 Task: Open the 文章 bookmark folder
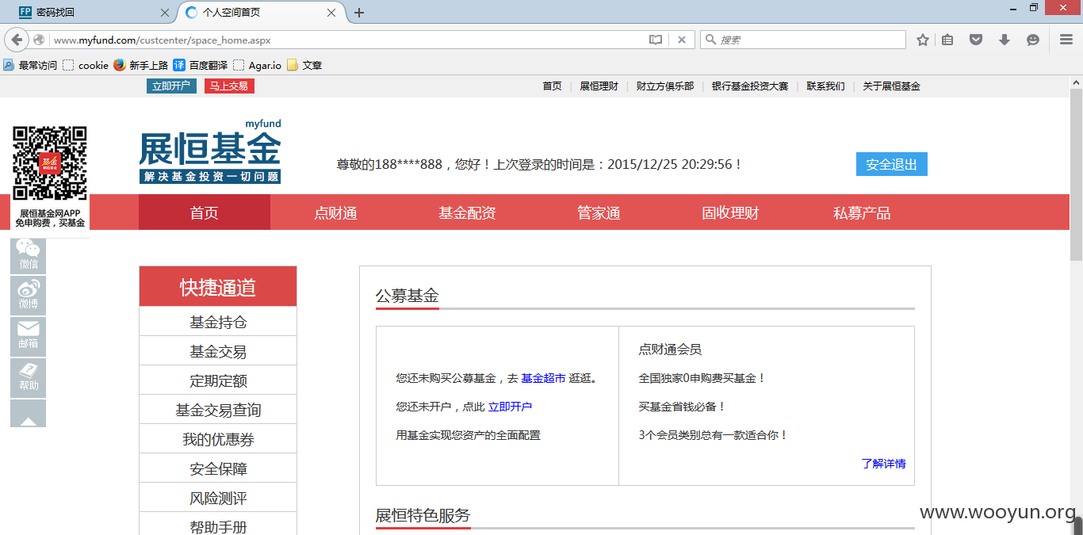(304, 65)
